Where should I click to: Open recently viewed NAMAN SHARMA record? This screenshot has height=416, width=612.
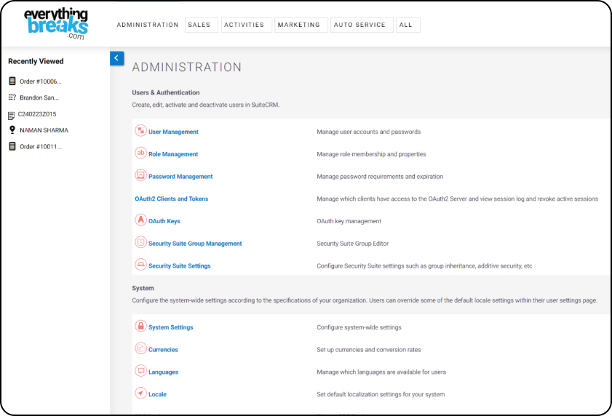click(x=44, y=130)
